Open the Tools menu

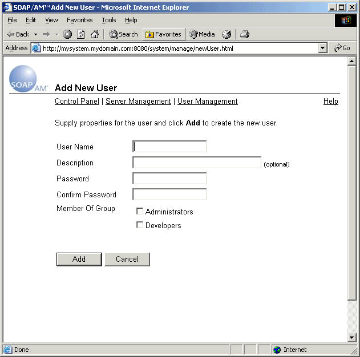tap(108, 20)
